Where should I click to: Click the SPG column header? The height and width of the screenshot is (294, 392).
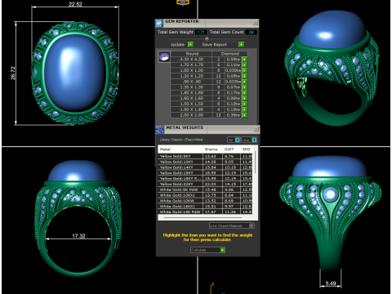coord(247,149)
